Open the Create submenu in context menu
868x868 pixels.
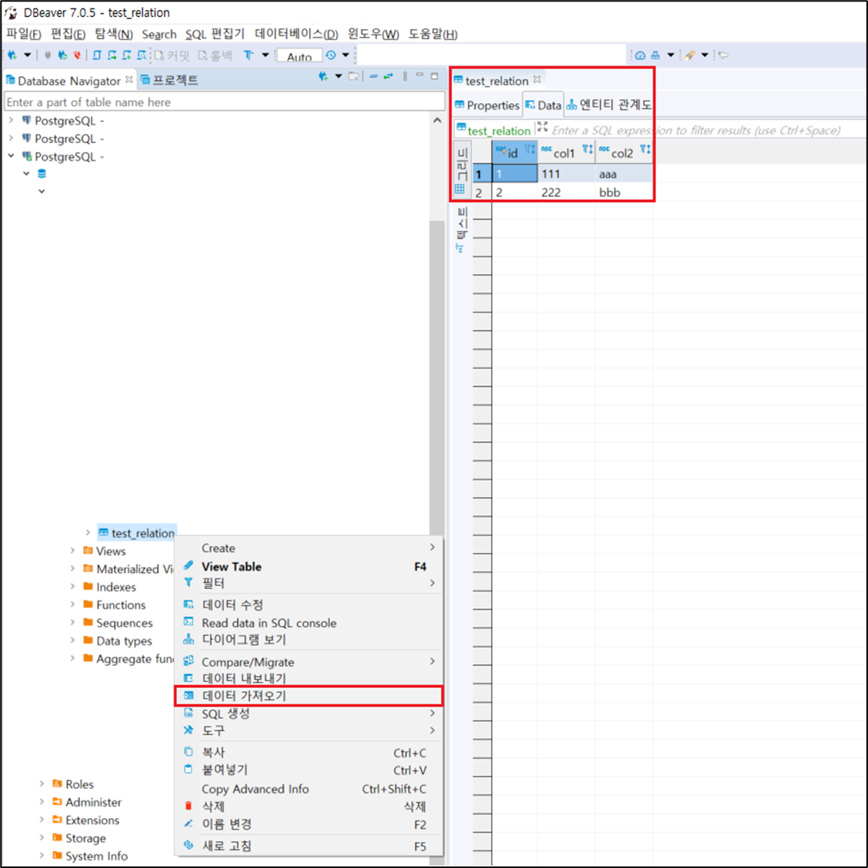click(x=309, y=548)
